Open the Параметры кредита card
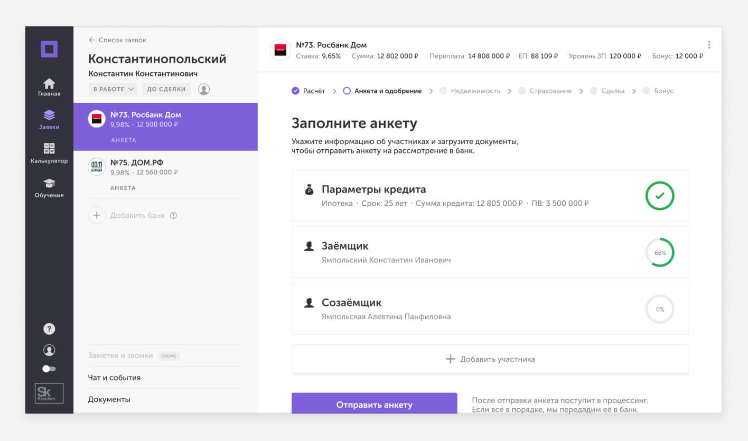Screen dimensions: 748x441 pos(490,196)
